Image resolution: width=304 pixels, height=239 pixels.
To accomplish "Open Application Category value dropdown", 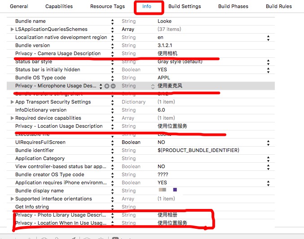I will pyautogui.click(x=269, y=158).
